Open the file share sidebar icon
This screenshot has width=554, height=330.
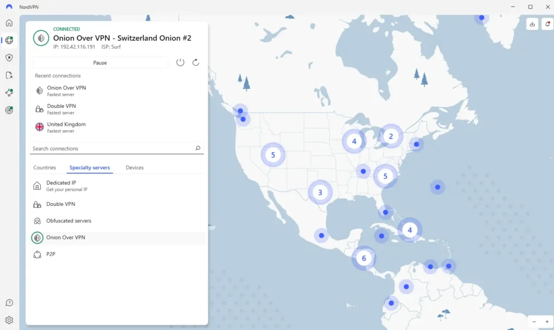pyautogui.click(x=9, y=76)
